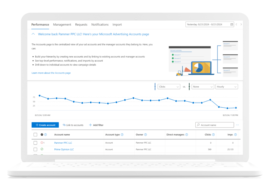The image size is (270, 191).
Task: Check the Prime Opinion LLC row checkbox
Action: click(x=35, y=149)
